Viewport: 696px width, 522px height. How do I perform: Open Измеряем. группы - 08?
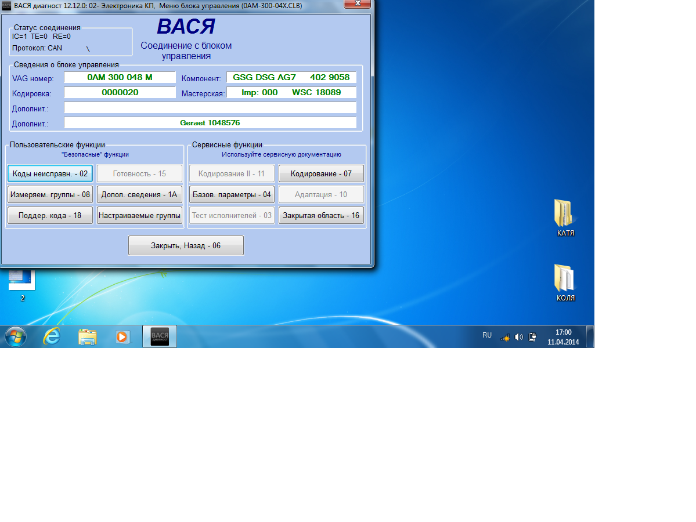click(50, 194)
